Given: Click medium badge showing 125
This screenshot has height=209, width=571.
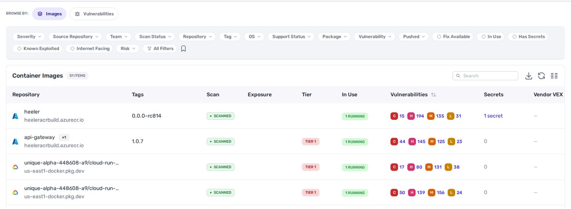Looking at the screenshot, I should click(432, 141).
